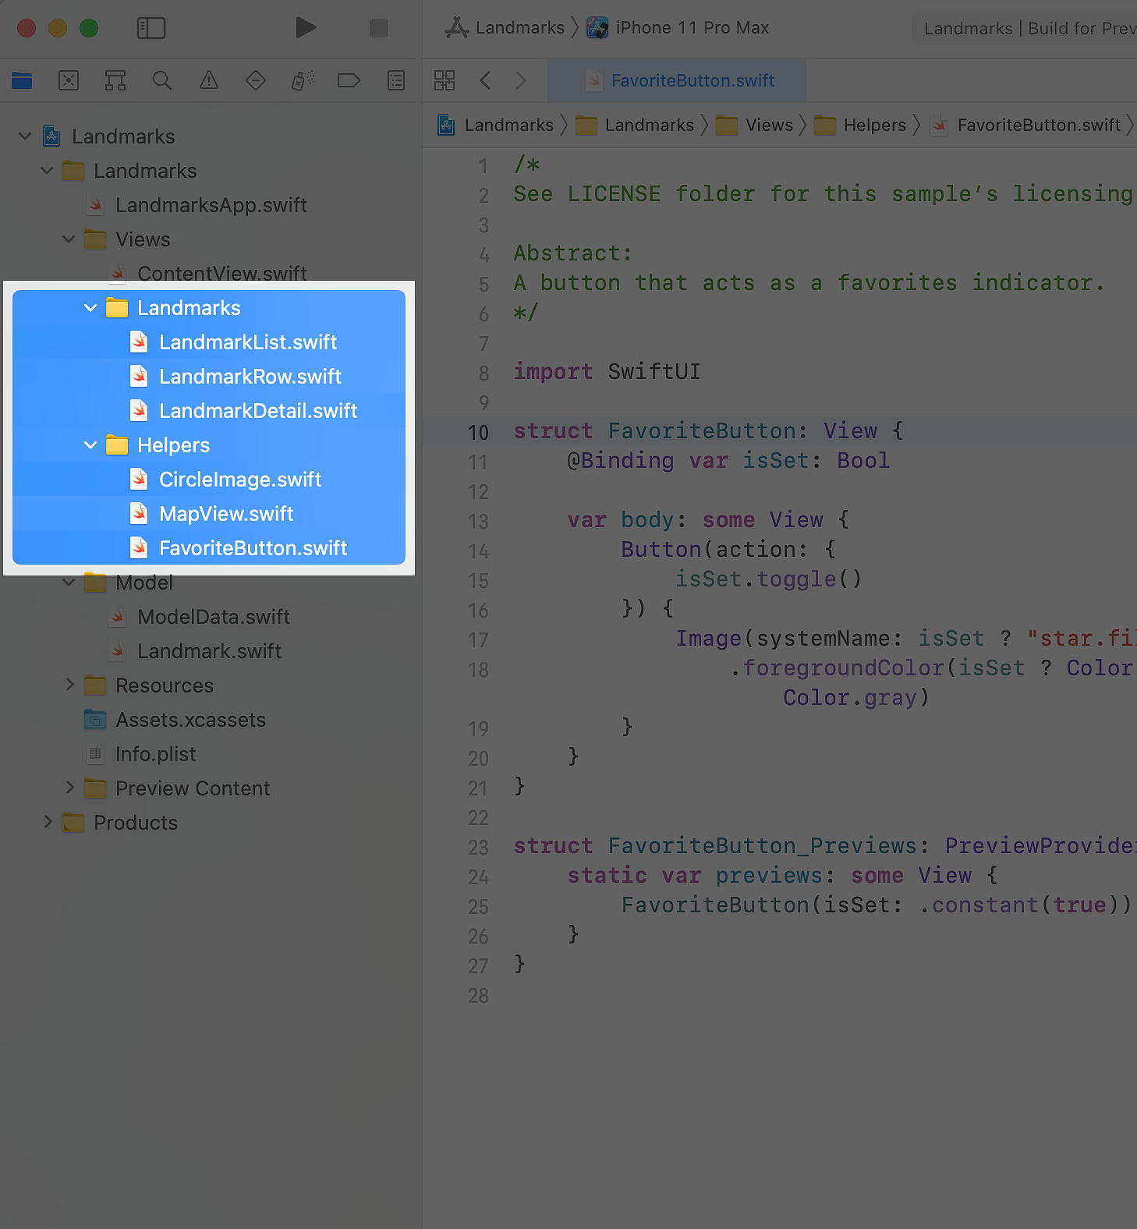Select the Helpers folder row
This screenshot has width=1137, height=1229.
coord(209,445)
